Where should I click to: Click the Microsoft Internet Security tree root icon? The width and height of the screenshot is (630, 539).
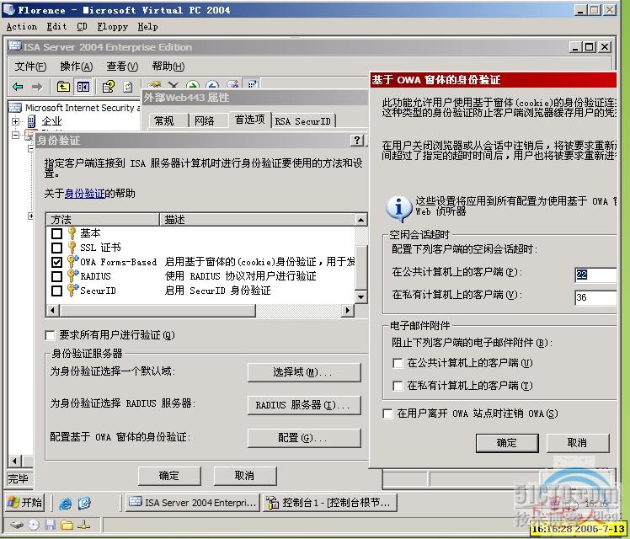tap(15, 108)
